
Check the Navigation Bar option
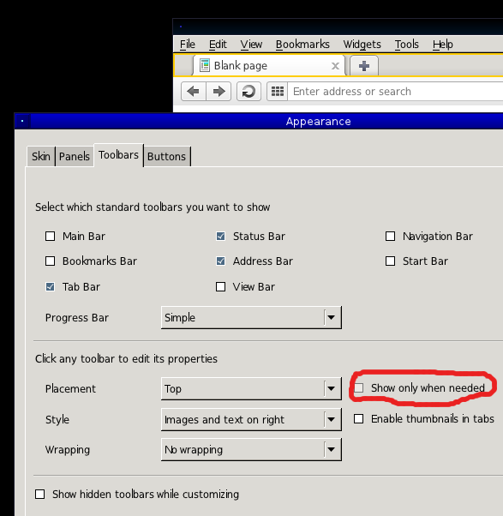[x=390, y=237]
